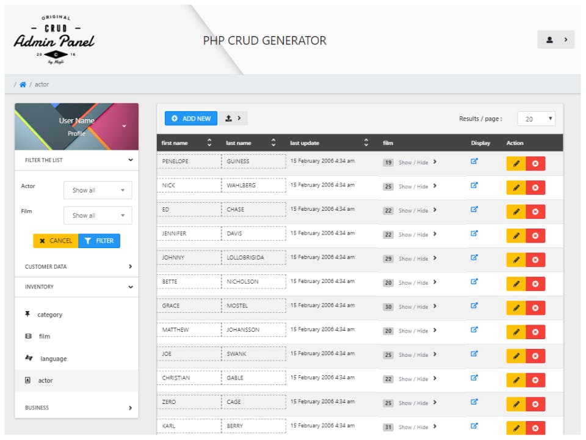The height and width of the screenshot is (440, 586).
Task: Select the category menu item
Action: coord(49,315)
